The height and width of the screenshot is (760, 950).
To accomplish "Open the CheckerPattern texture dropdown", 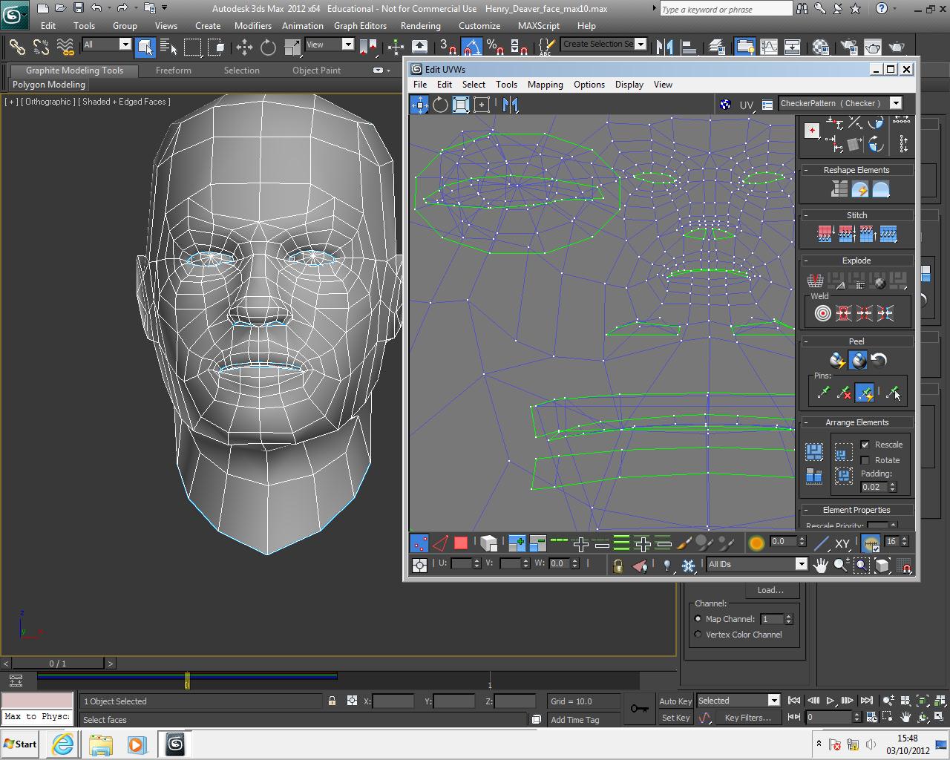I will (896, 103).
